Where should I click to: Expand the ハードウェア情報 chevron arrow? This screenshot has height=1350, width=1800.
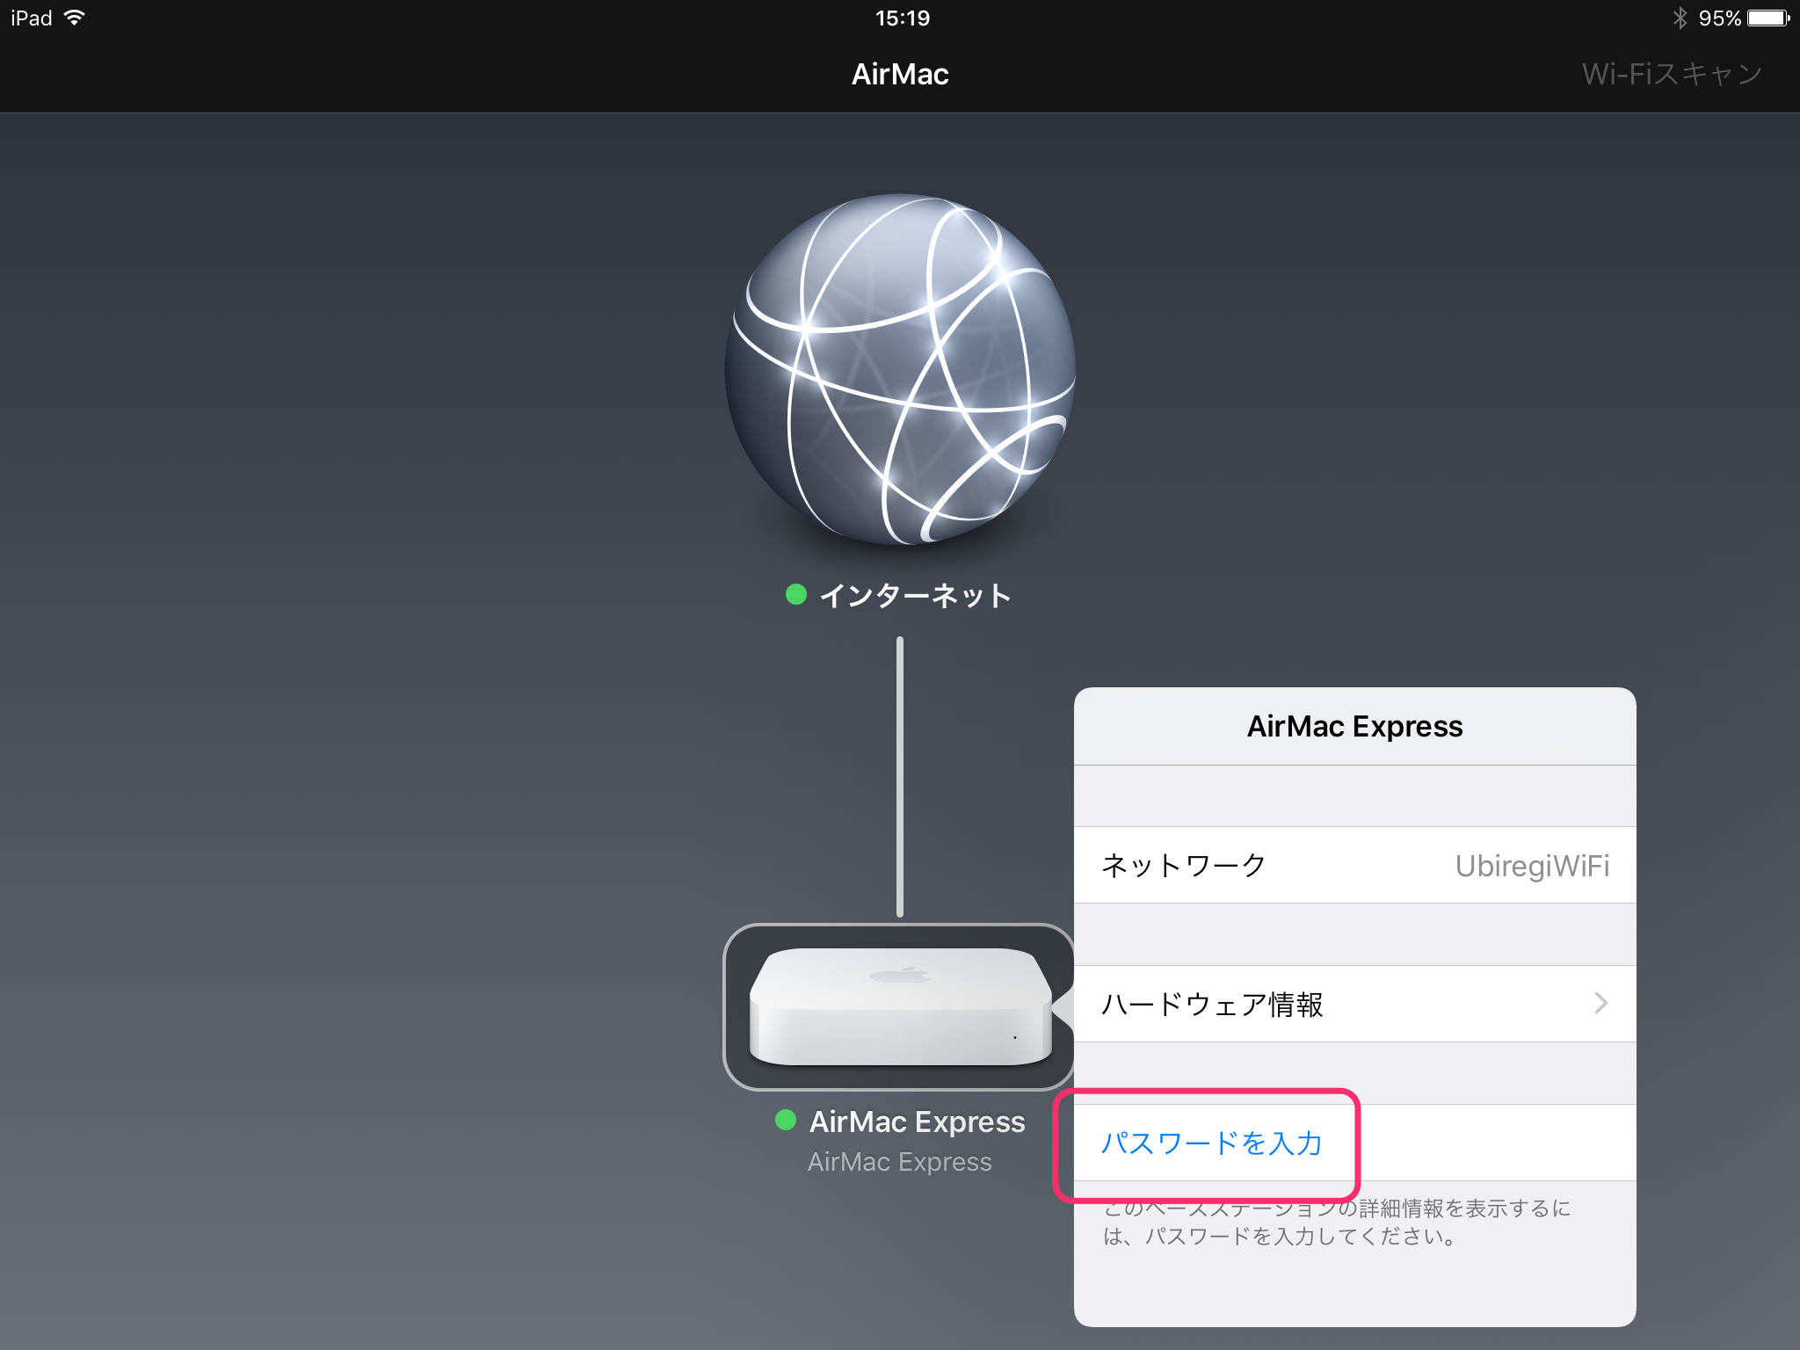pos(1600,1003)
